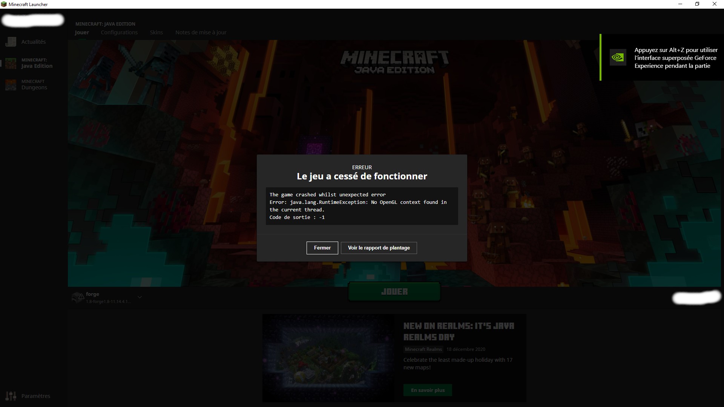The image size is (724, 407).
Task: Click the Java Edition grass block icon
Action: tap(11, 63)
